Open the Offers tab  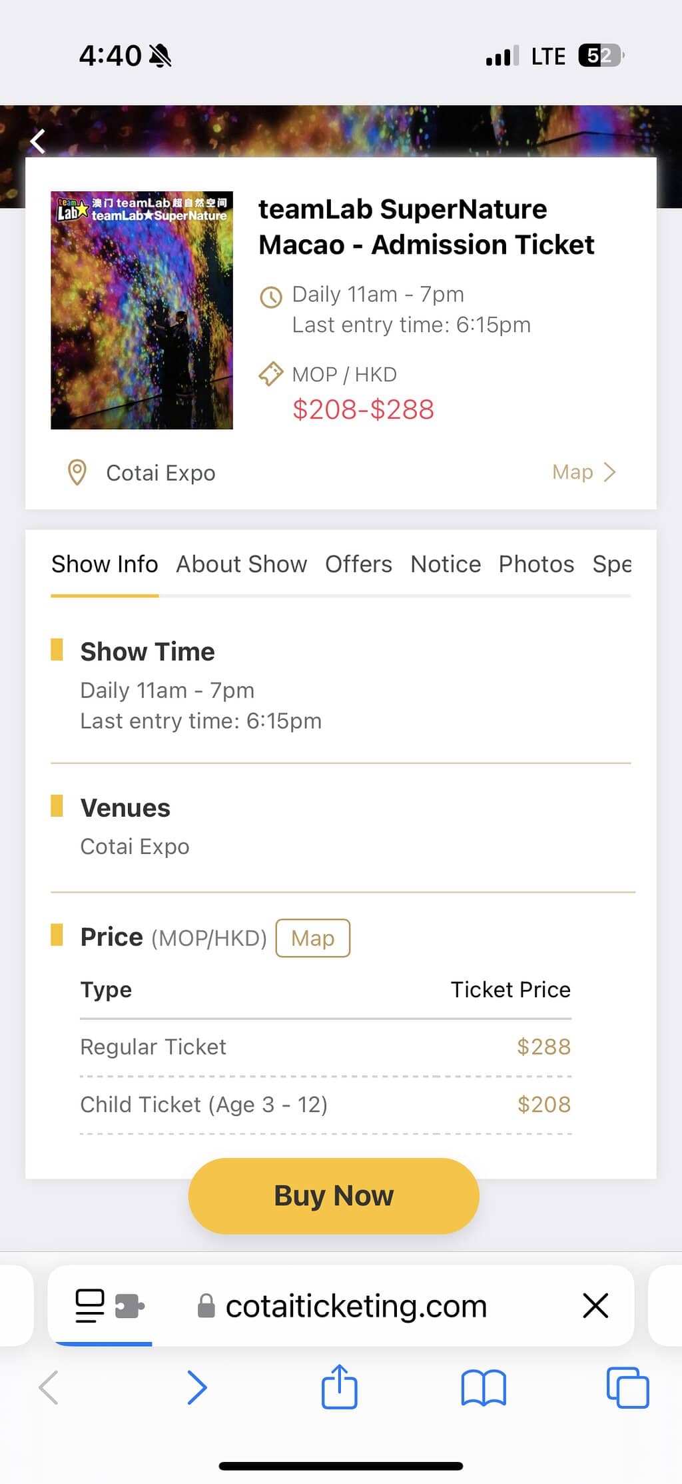(358, 564)
